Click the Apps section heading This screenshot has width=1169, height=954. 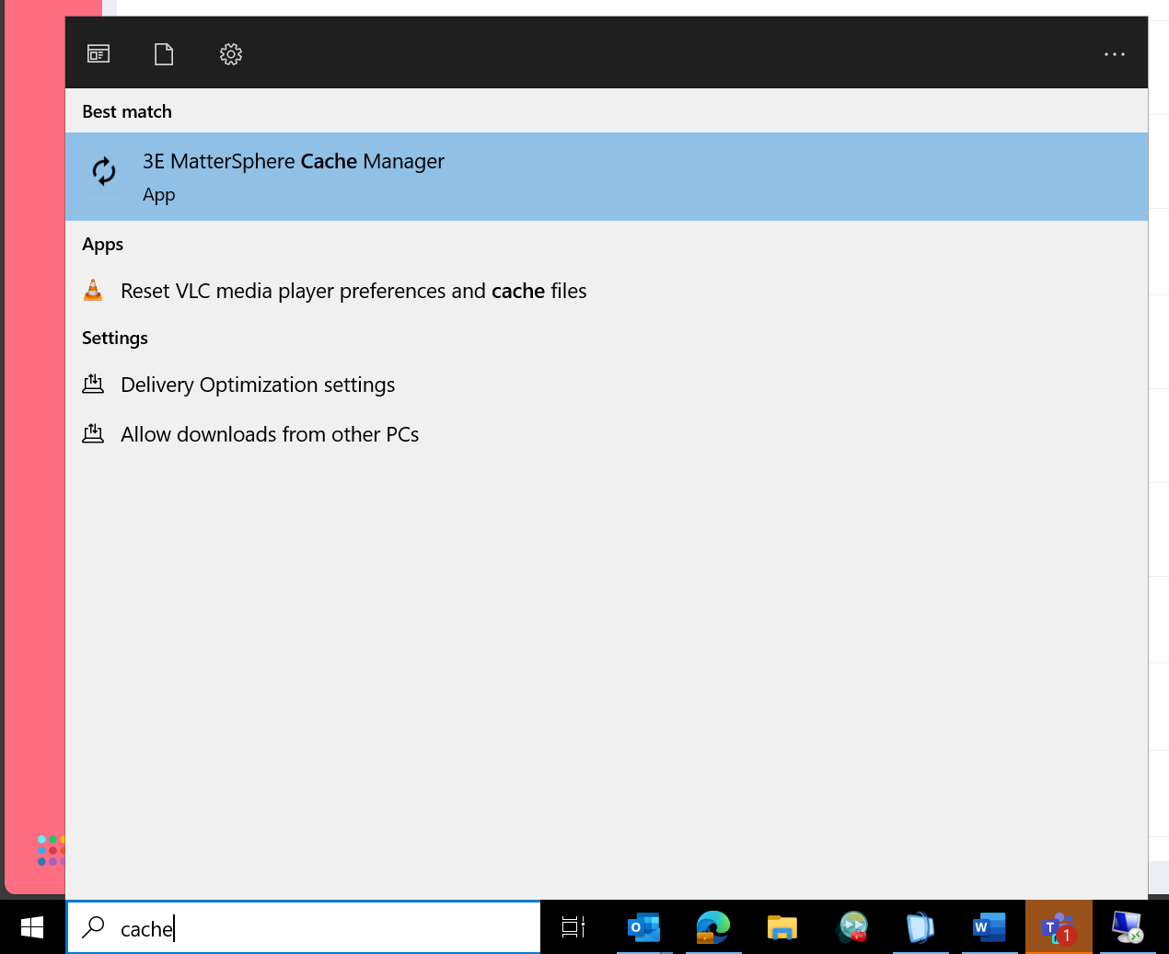[102, 245]
